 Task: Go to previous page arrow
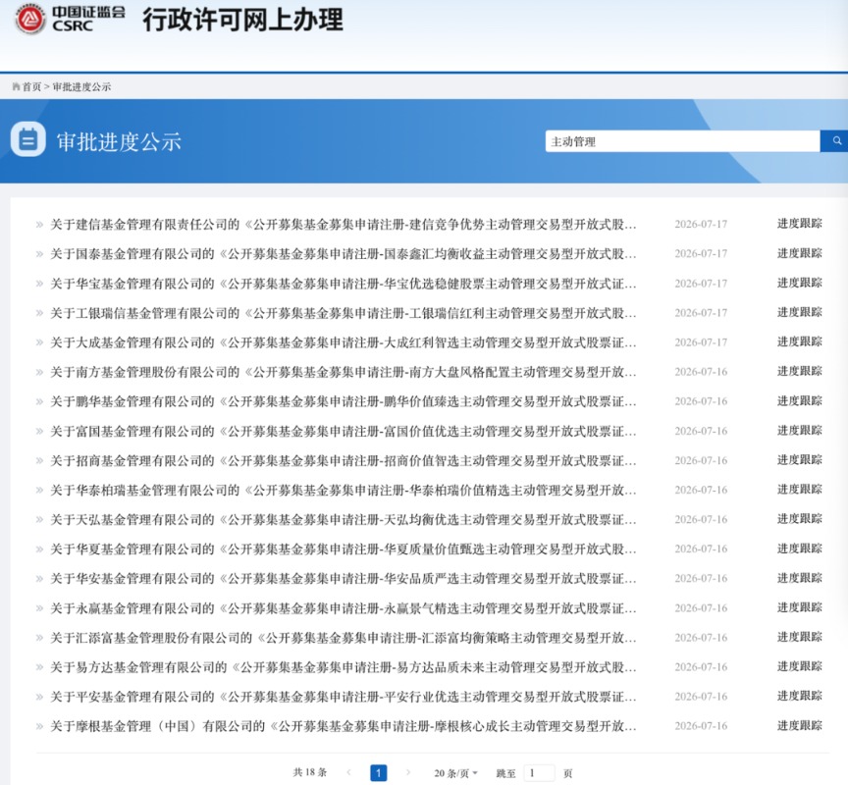[x=348, y=772]
